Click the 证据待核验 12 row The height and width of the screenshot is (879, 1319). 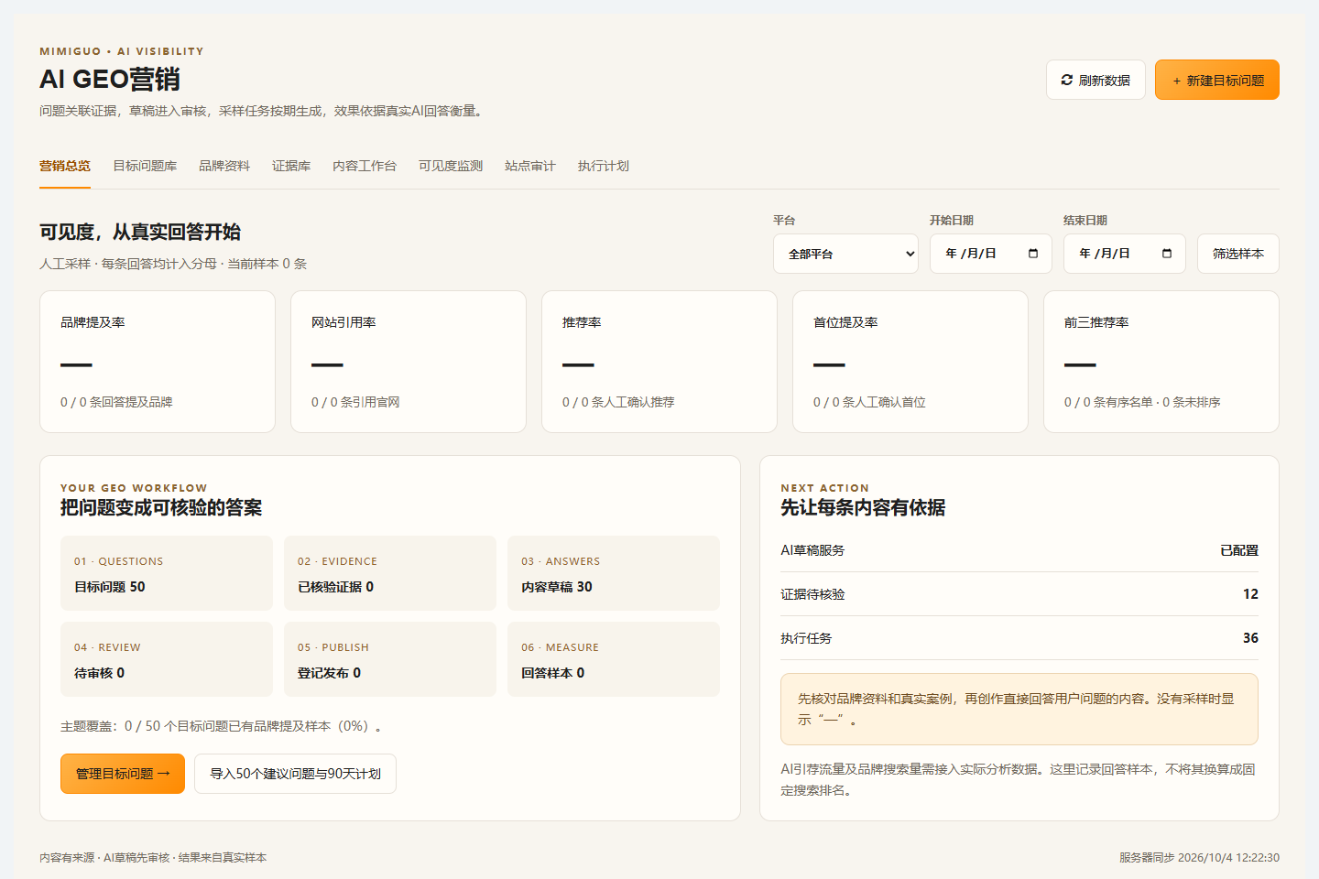(x=1019, y=594)
